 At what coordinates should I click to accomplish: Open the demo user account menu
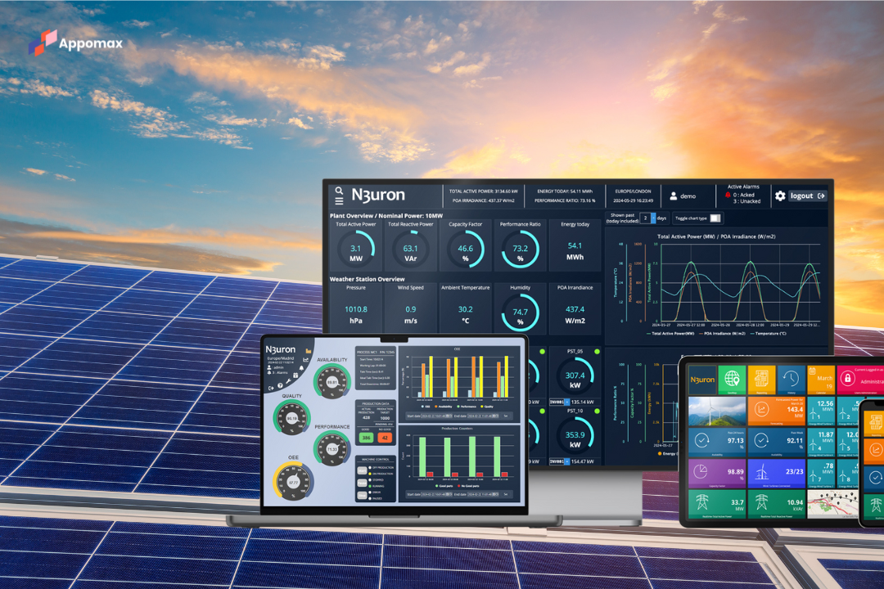tap(683, 196)
